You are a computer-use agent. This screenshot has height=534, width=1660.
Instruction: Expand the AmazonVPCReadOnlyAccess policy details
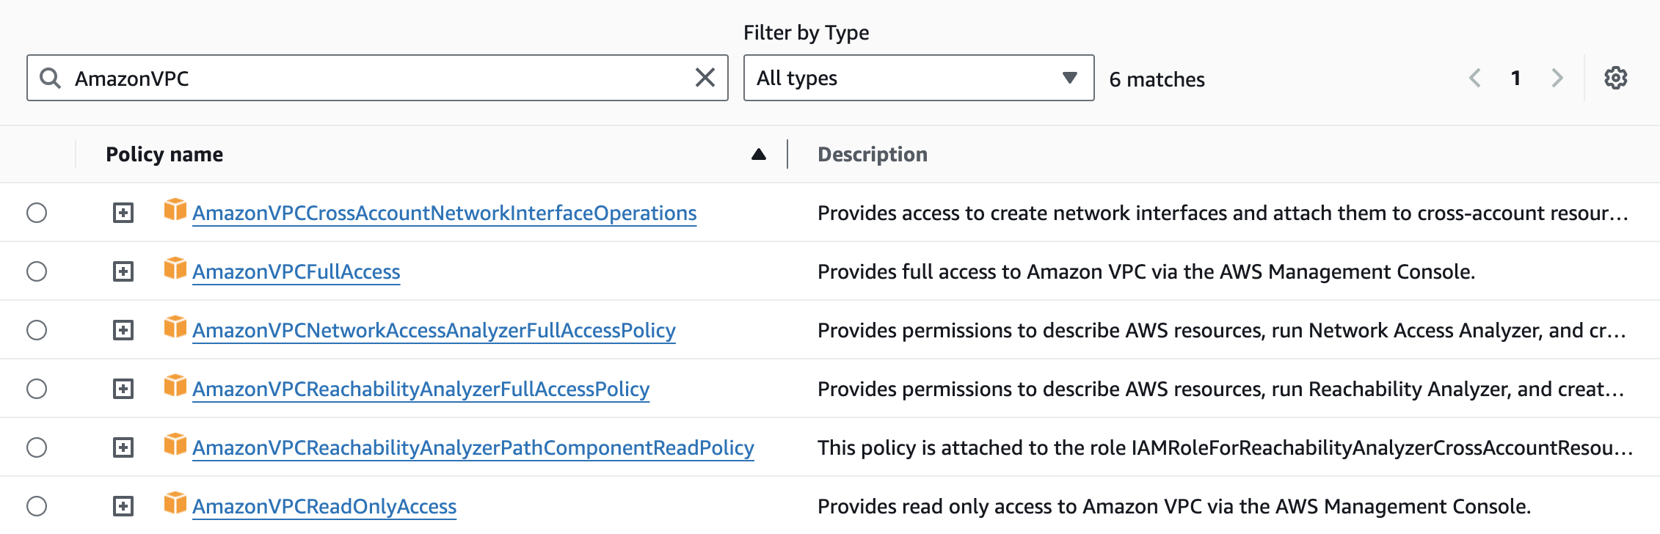pos(123,506)
